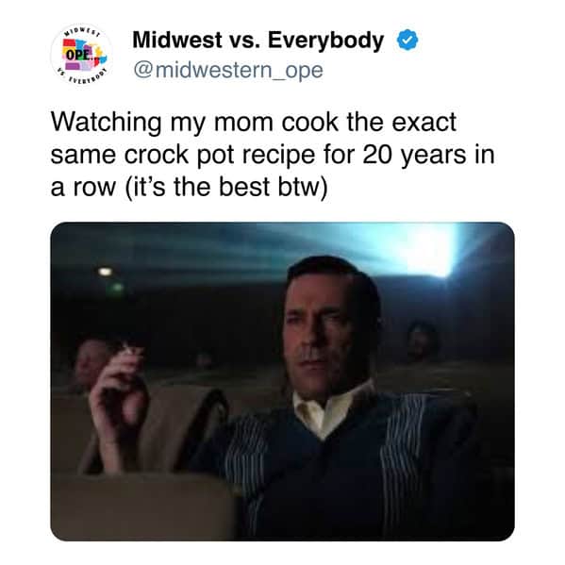Click the @midwestern_ope handle
This screenshot has height=565, width=565.
point(228,70)
